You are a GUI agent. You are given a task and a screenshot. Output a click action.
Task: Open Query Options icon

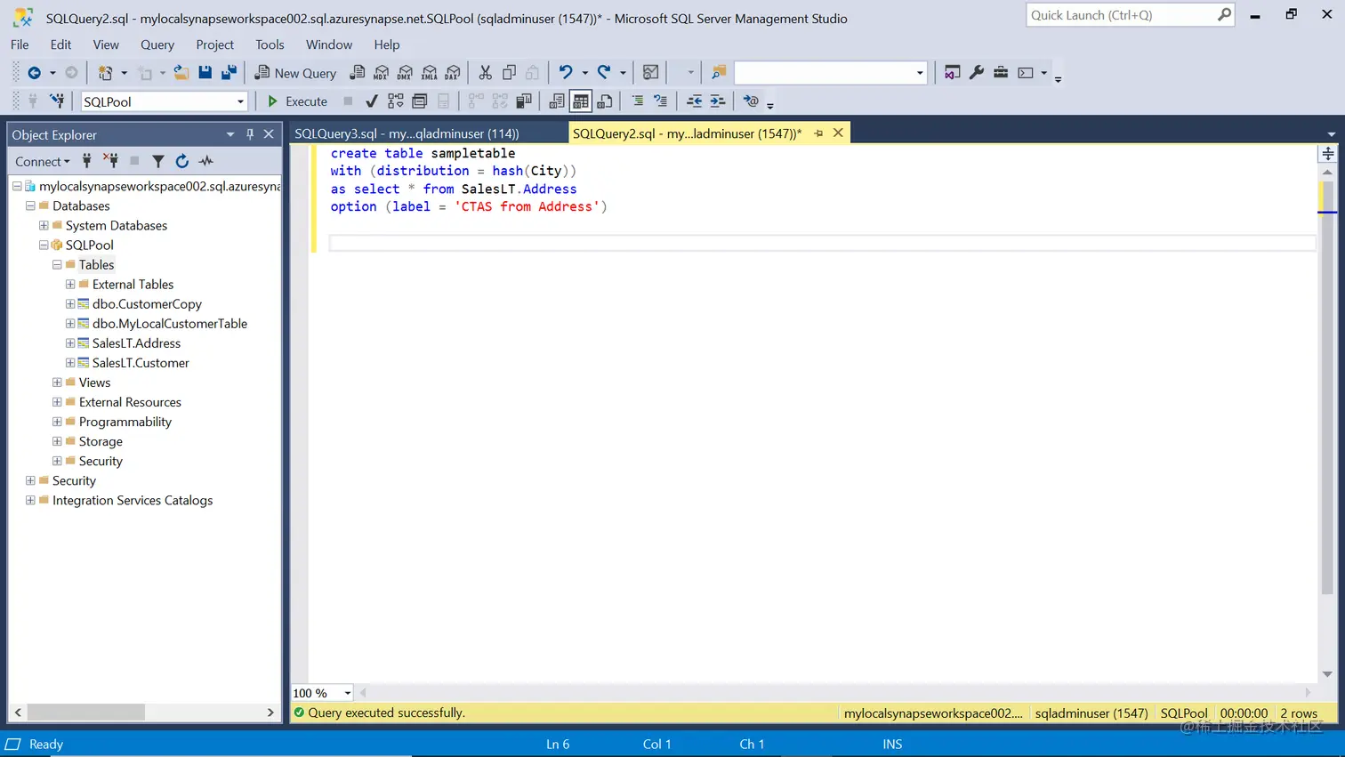[420, 101]
